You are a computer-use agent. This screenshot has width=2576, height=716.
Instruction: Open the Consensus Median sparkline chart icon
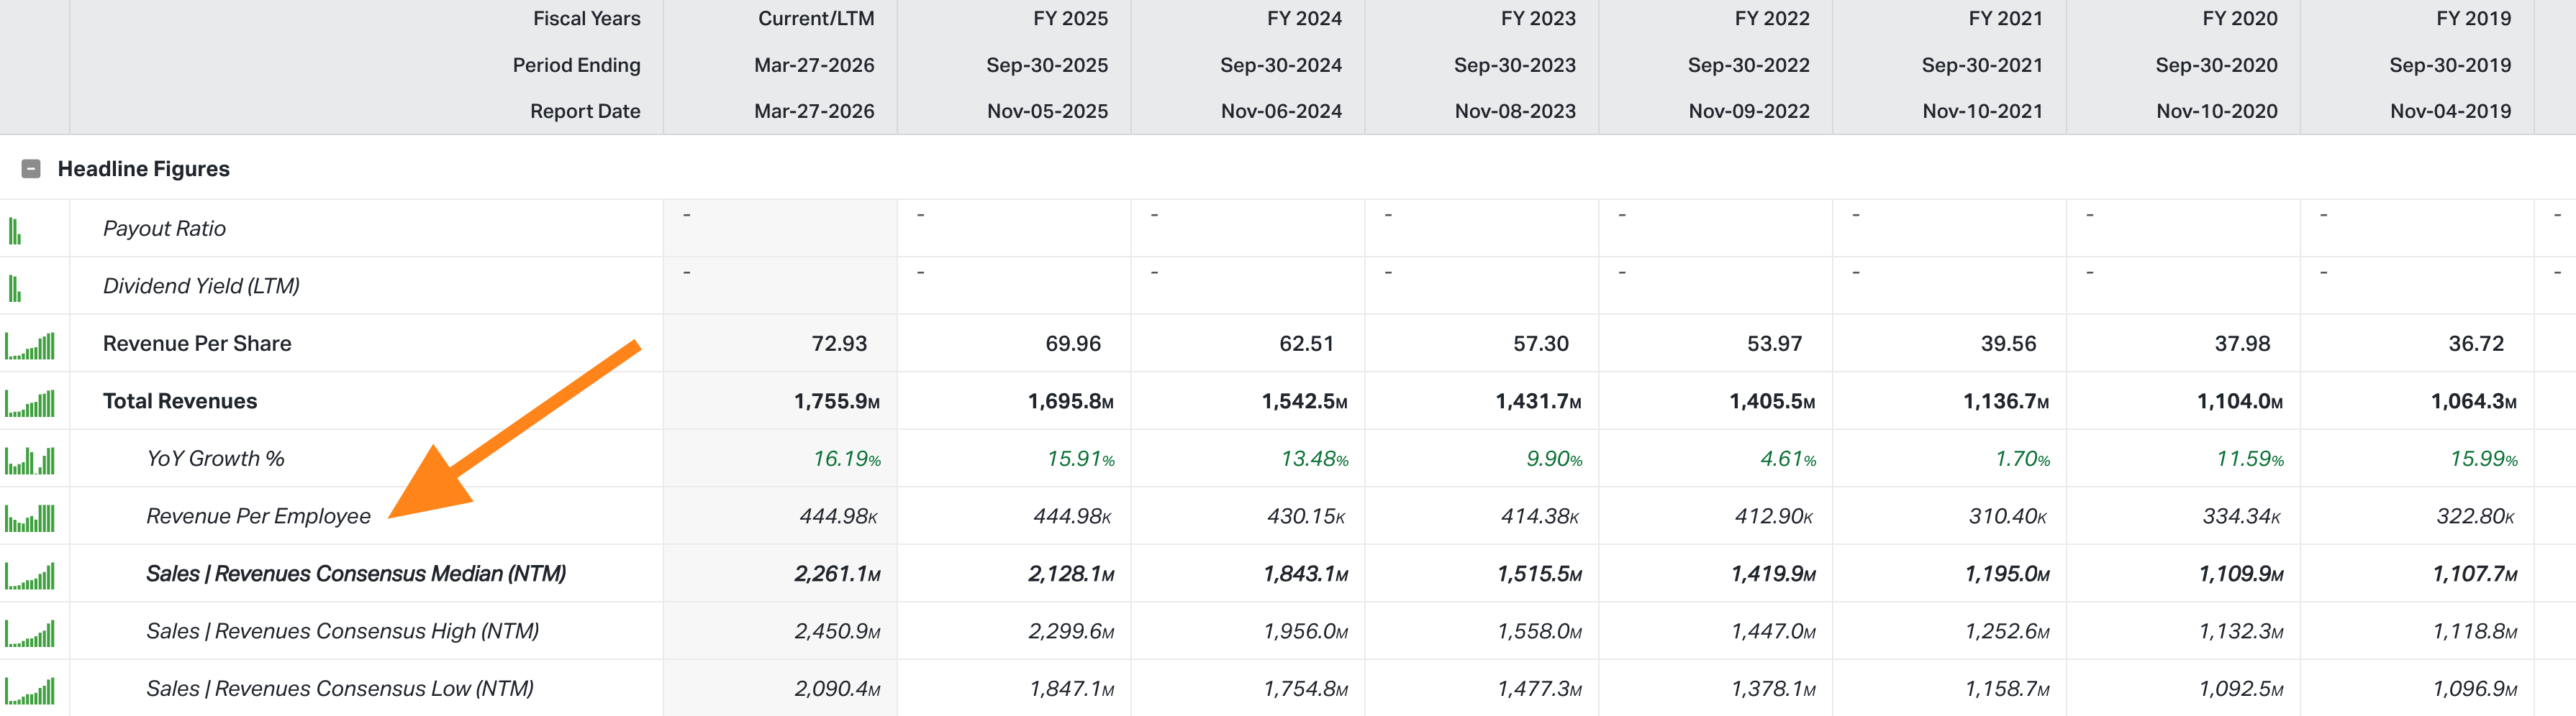(30, 575)
